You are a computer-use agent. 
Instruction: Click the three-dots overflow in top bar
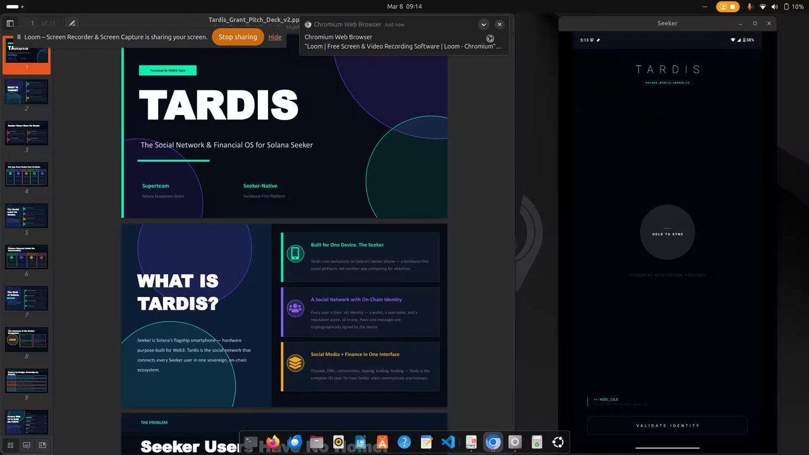click(704, 6)
